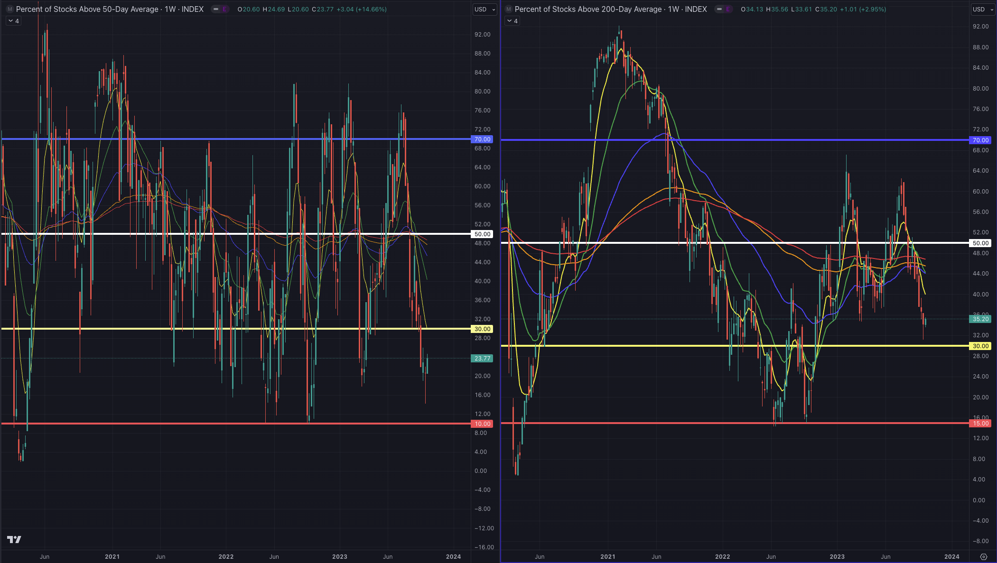The width and height of the screenshot is (997, 563).
Task: Click the blue 70.00 horizontal line label
Action: coord(483,139)
